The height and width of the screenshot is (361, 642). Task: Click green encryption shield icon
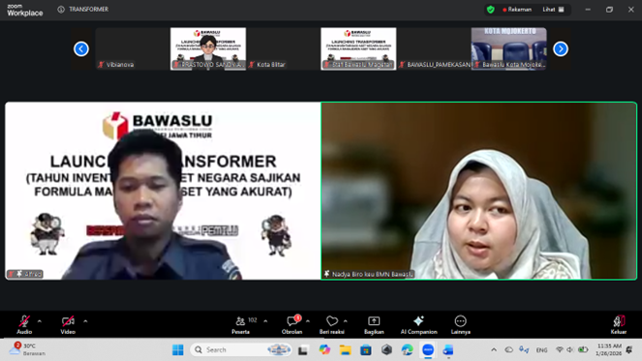click(491, 10)
